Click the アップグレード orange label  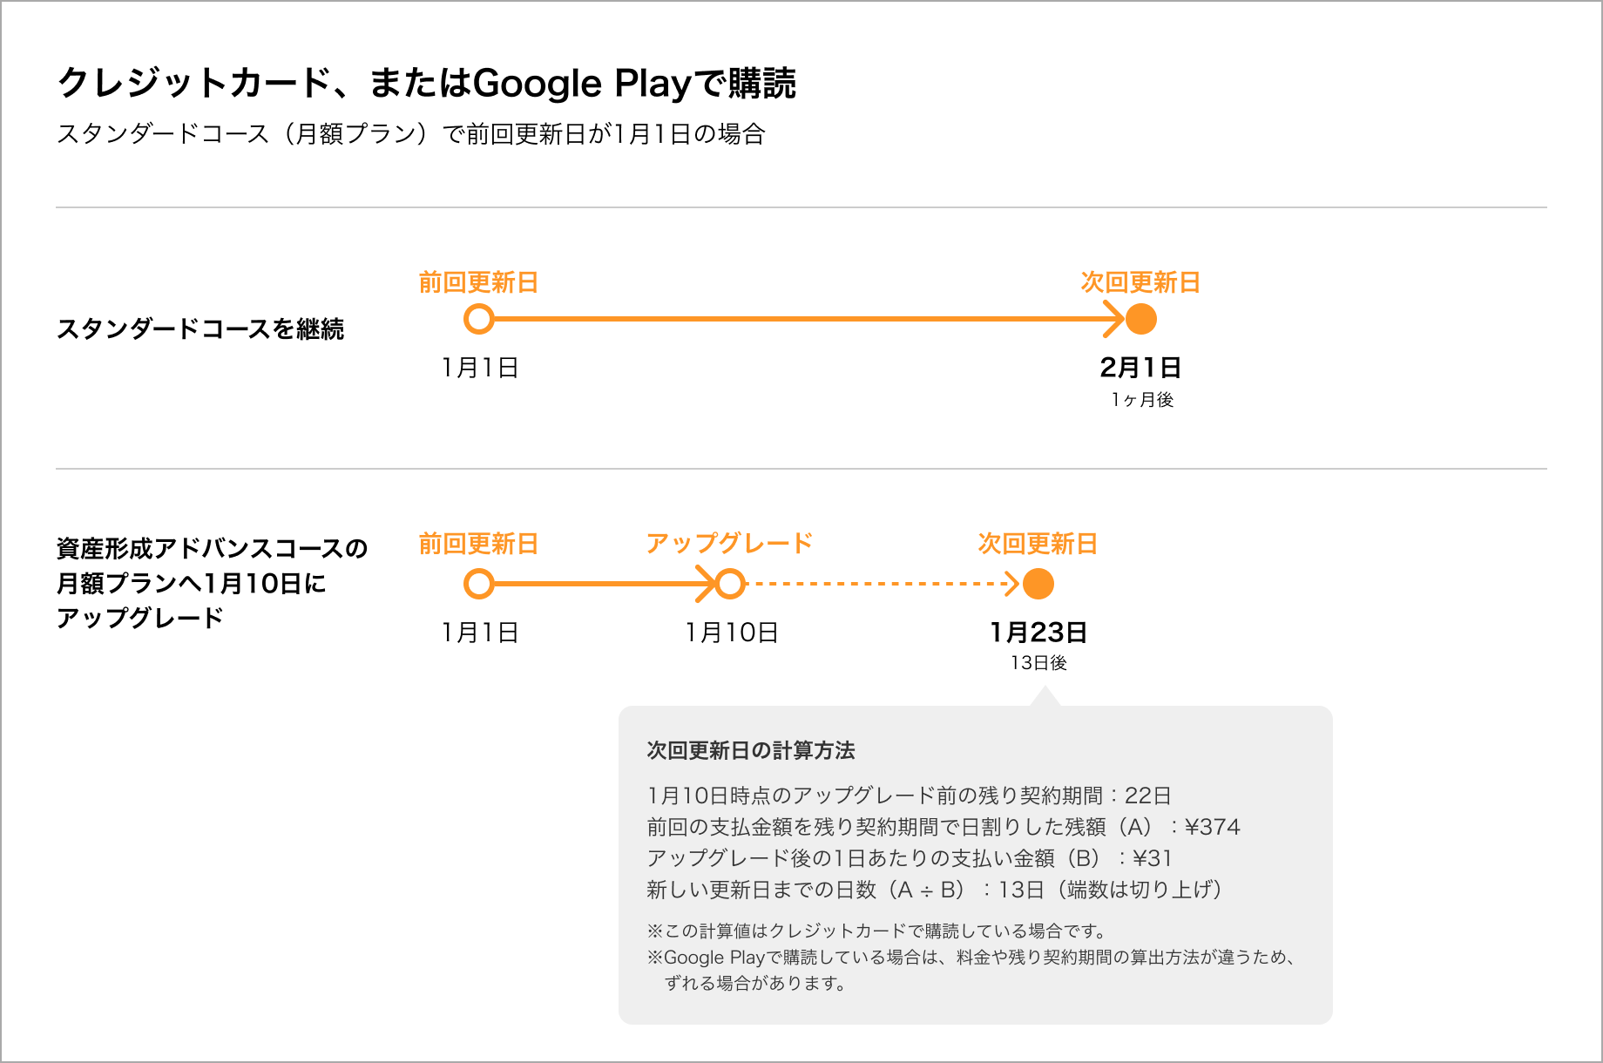coord(730,544)
